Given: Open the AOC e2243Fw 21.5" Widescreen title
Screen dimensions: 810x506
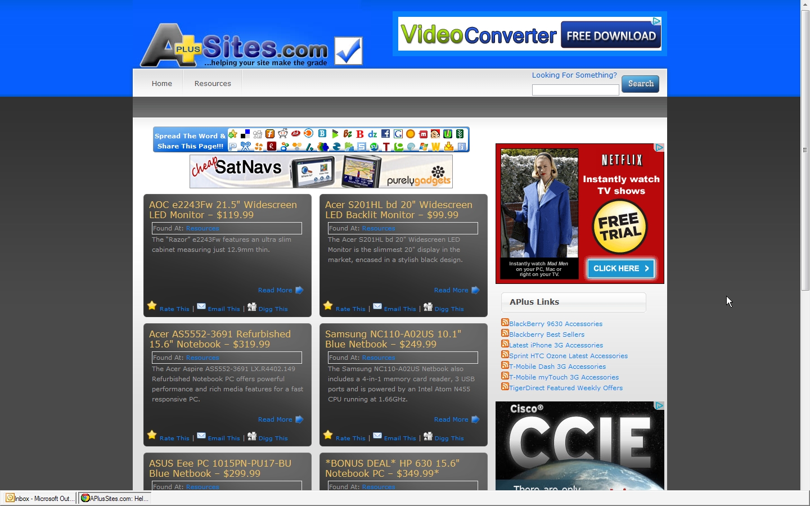Looking at the screenshot, I should 223,210.
